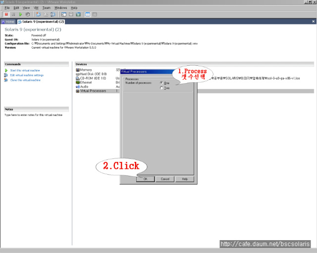Click the Reset toolbar icon

pos(28,14)
